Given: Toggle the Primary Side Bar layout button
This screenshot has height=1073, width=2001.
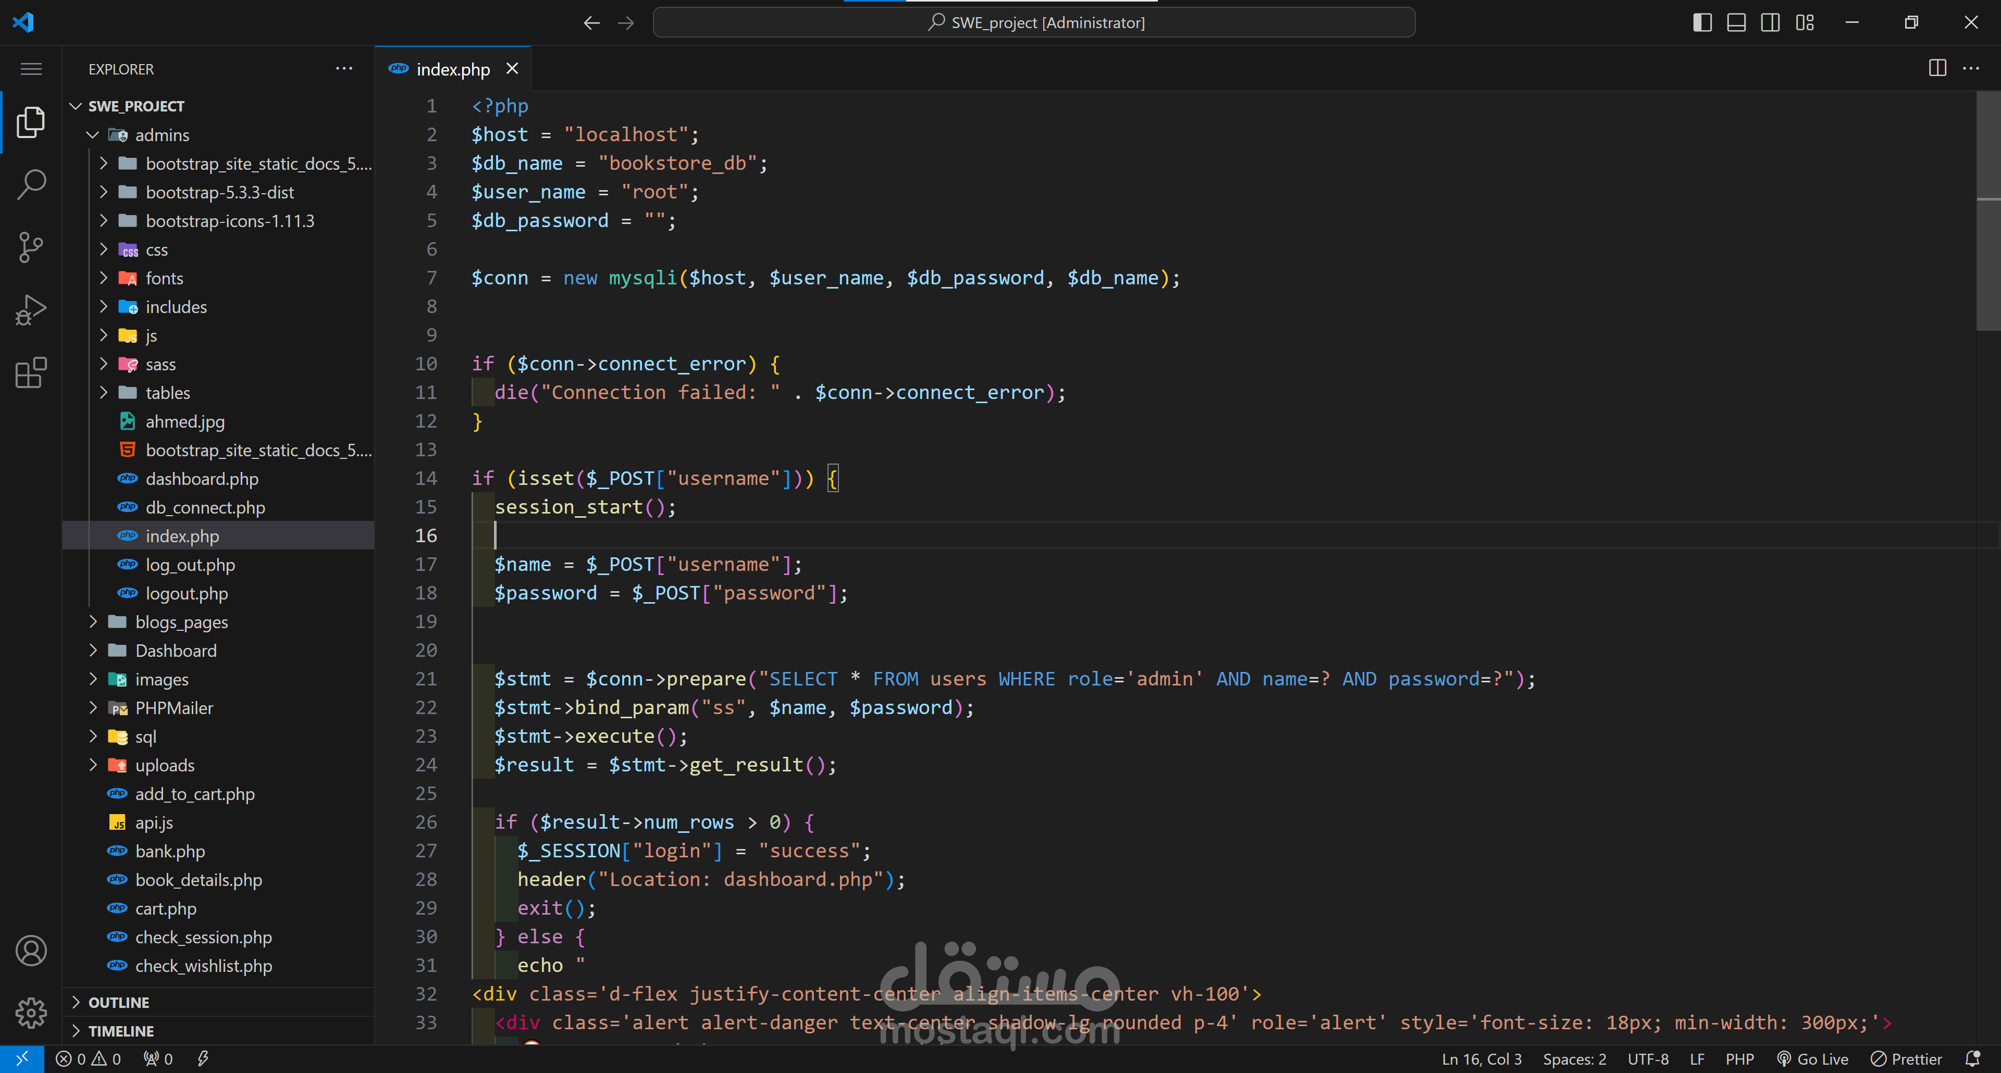Looking at the screenshot, I should click(1702, 22).
